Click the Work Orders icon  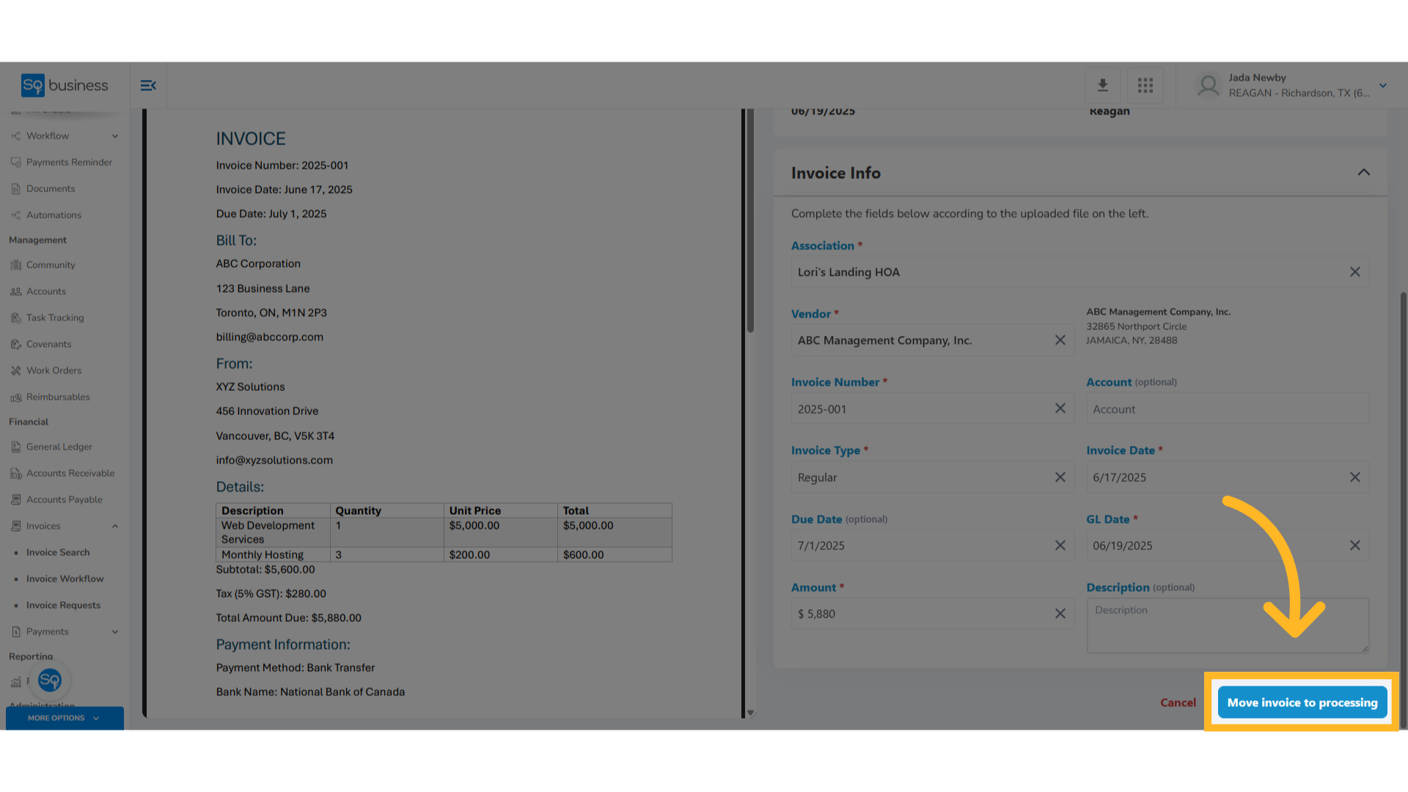tap(16, 370)
